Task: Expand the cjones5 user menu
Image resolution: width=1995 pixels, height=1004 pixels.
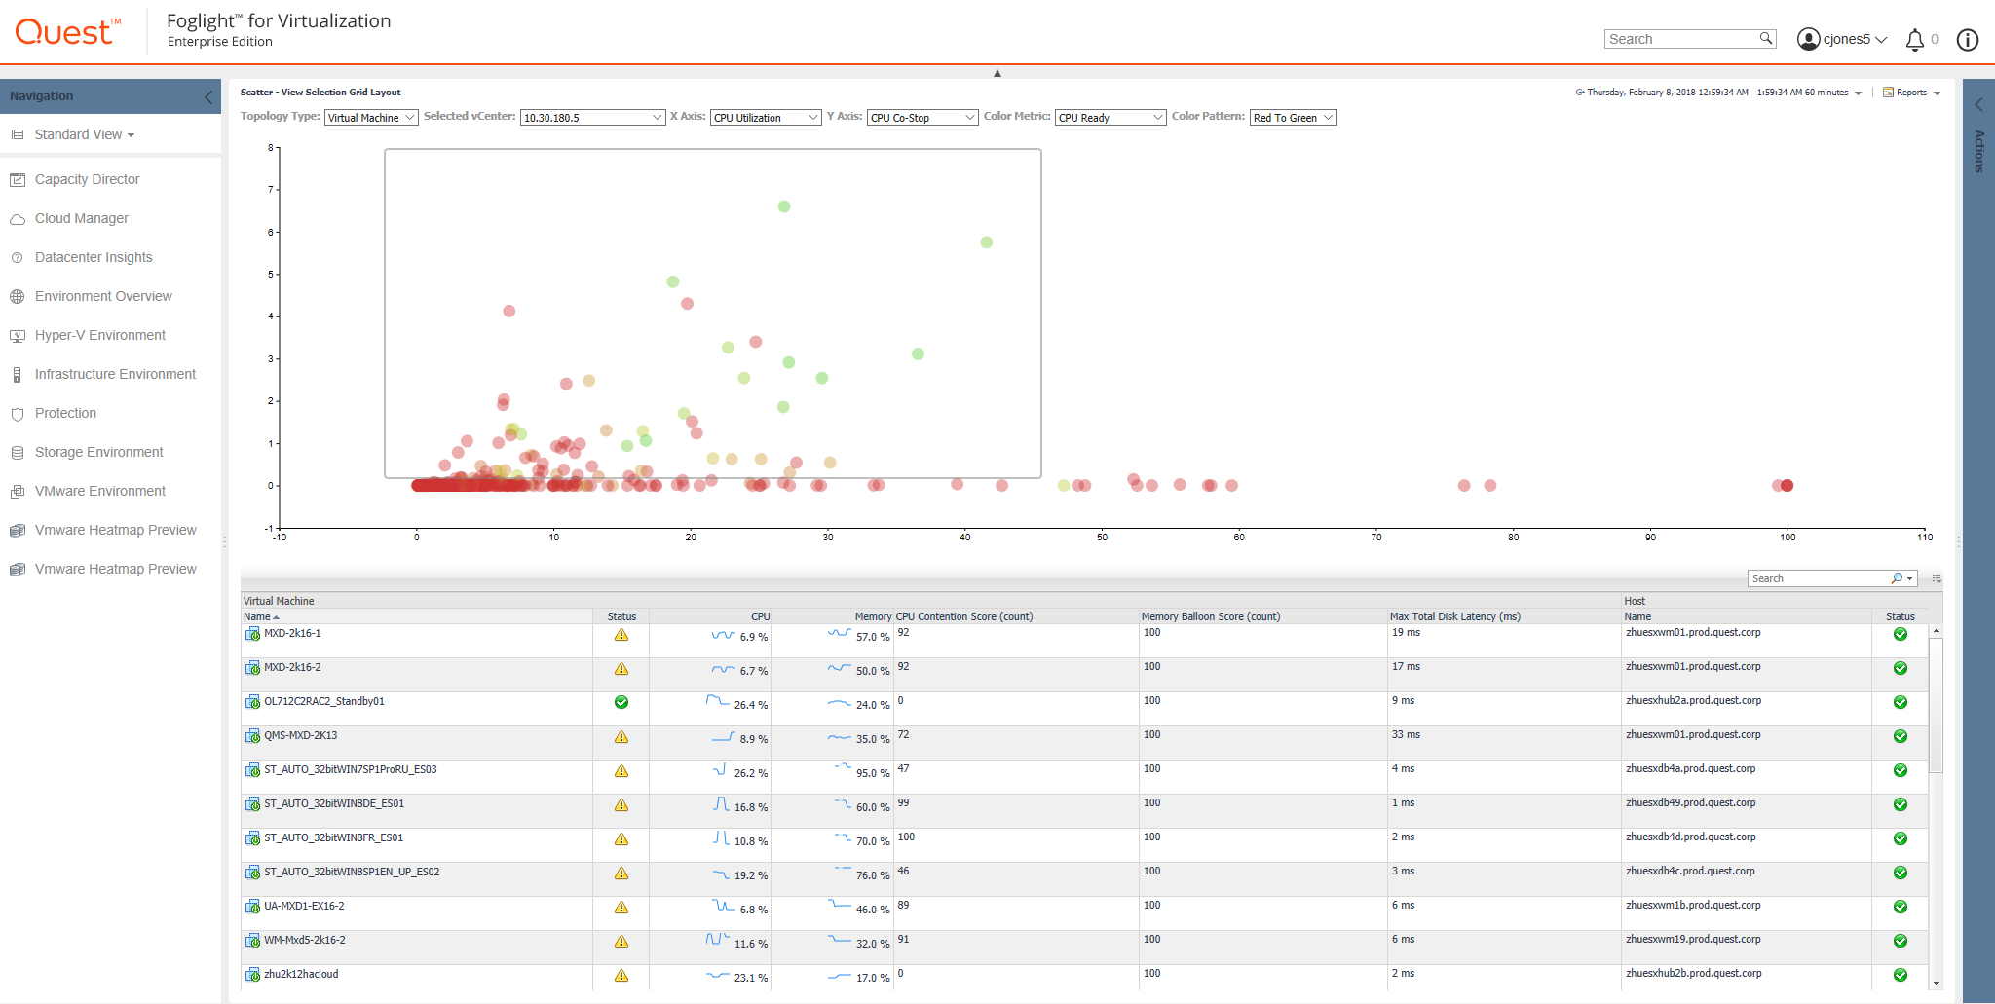Action: (1842, 40)
